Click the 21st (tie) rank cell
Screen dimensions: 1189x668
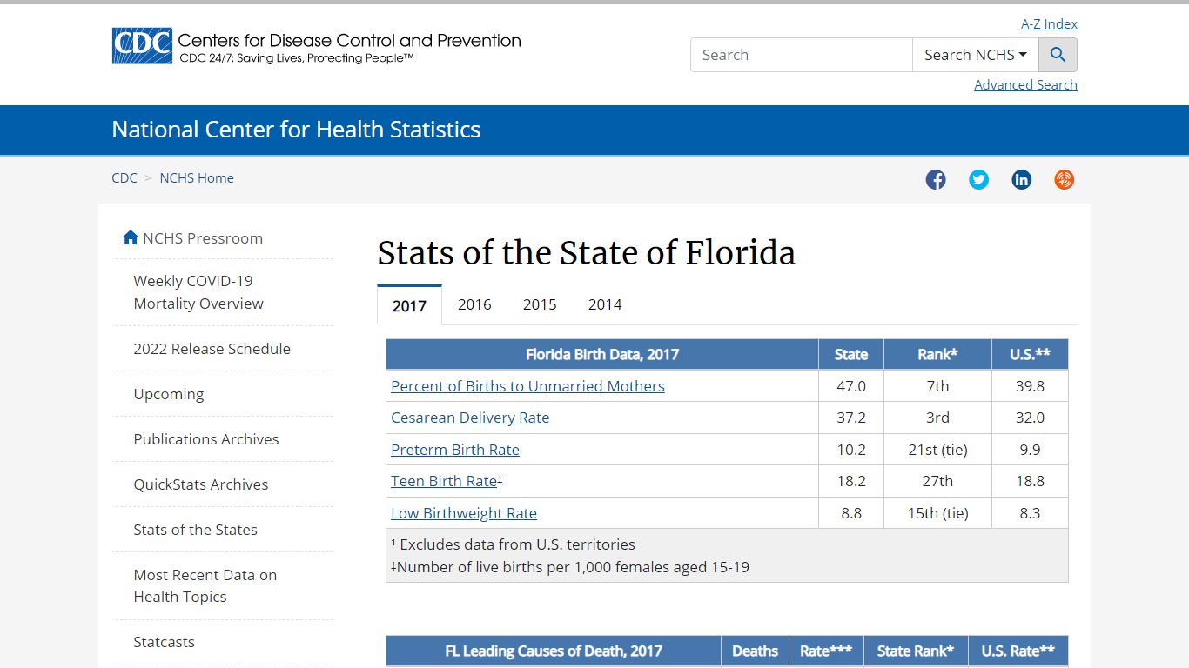pyautogui.click(x=937, y=450)
